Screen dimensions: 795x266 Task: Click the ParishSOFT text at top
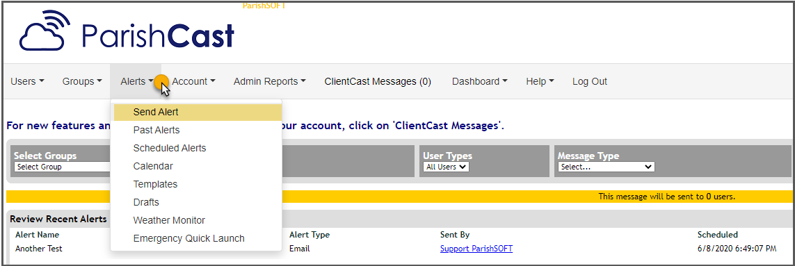point(265,6)
